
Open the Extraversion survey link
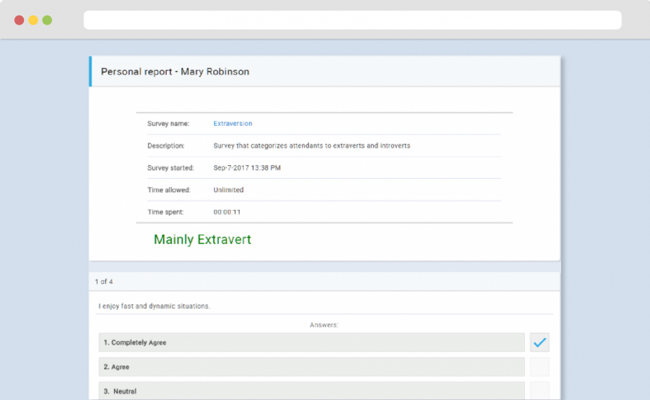pos(232,123)
